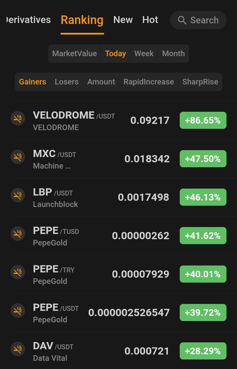This screenshot has height=369, width=237.
Task: Click the PEPE/USDT coin icon
Action: click(18, 311)
